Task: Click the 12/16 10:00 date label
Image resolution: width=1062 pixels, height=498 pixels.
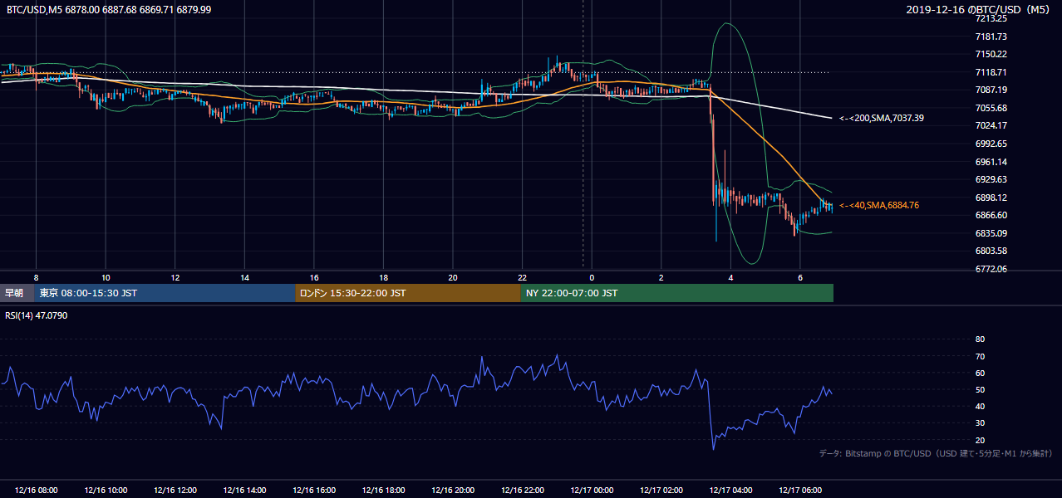Action: pos(106,491)
